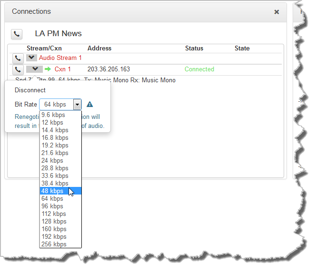
Task: Click the LA PM News program title
Action: (x=58, y=33)
